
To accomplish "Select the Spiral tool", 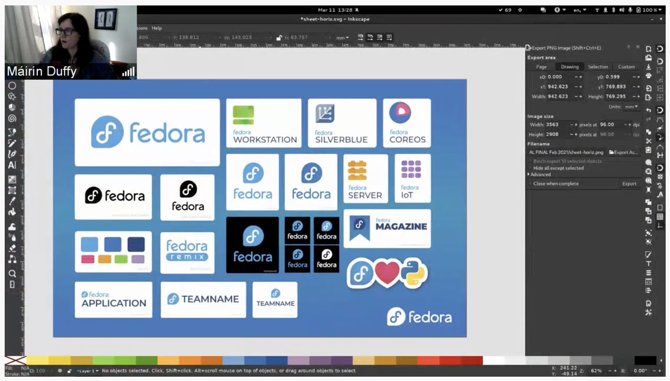I will [x=12, y=118].
